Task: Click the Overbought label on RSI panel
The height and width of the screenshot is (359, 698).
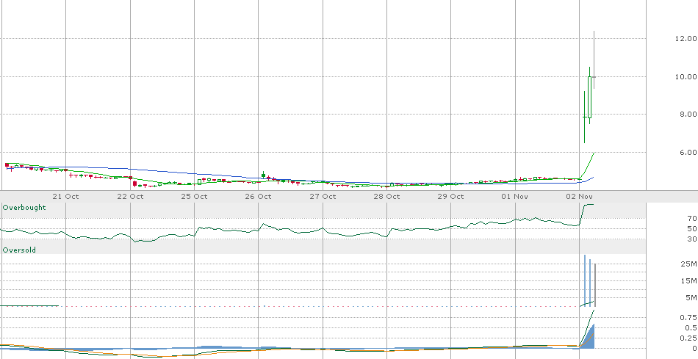Action: [x=24, y=207]
